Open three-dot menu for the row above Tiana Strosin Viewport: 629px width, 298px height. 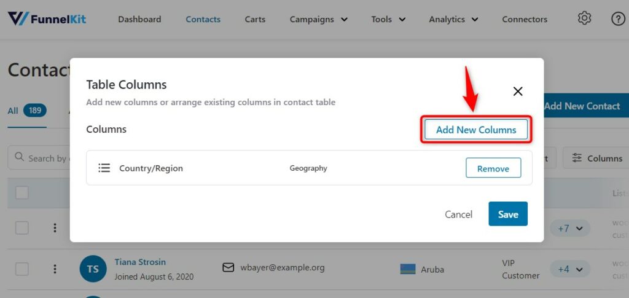pyautogui.click(x=55, y=228)
